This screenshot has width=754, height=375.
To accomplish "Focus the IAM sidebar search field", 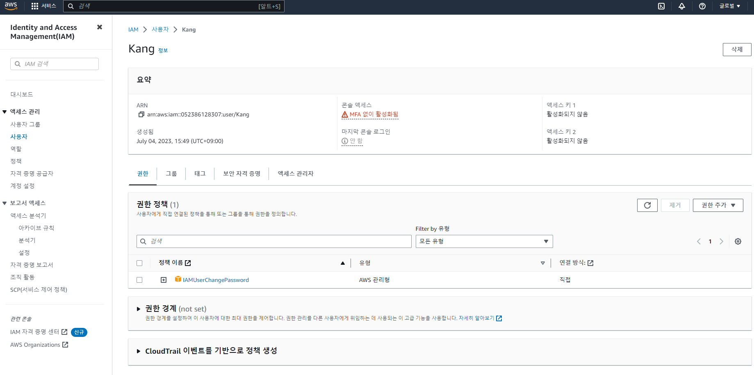I will (x=55, y=64).
